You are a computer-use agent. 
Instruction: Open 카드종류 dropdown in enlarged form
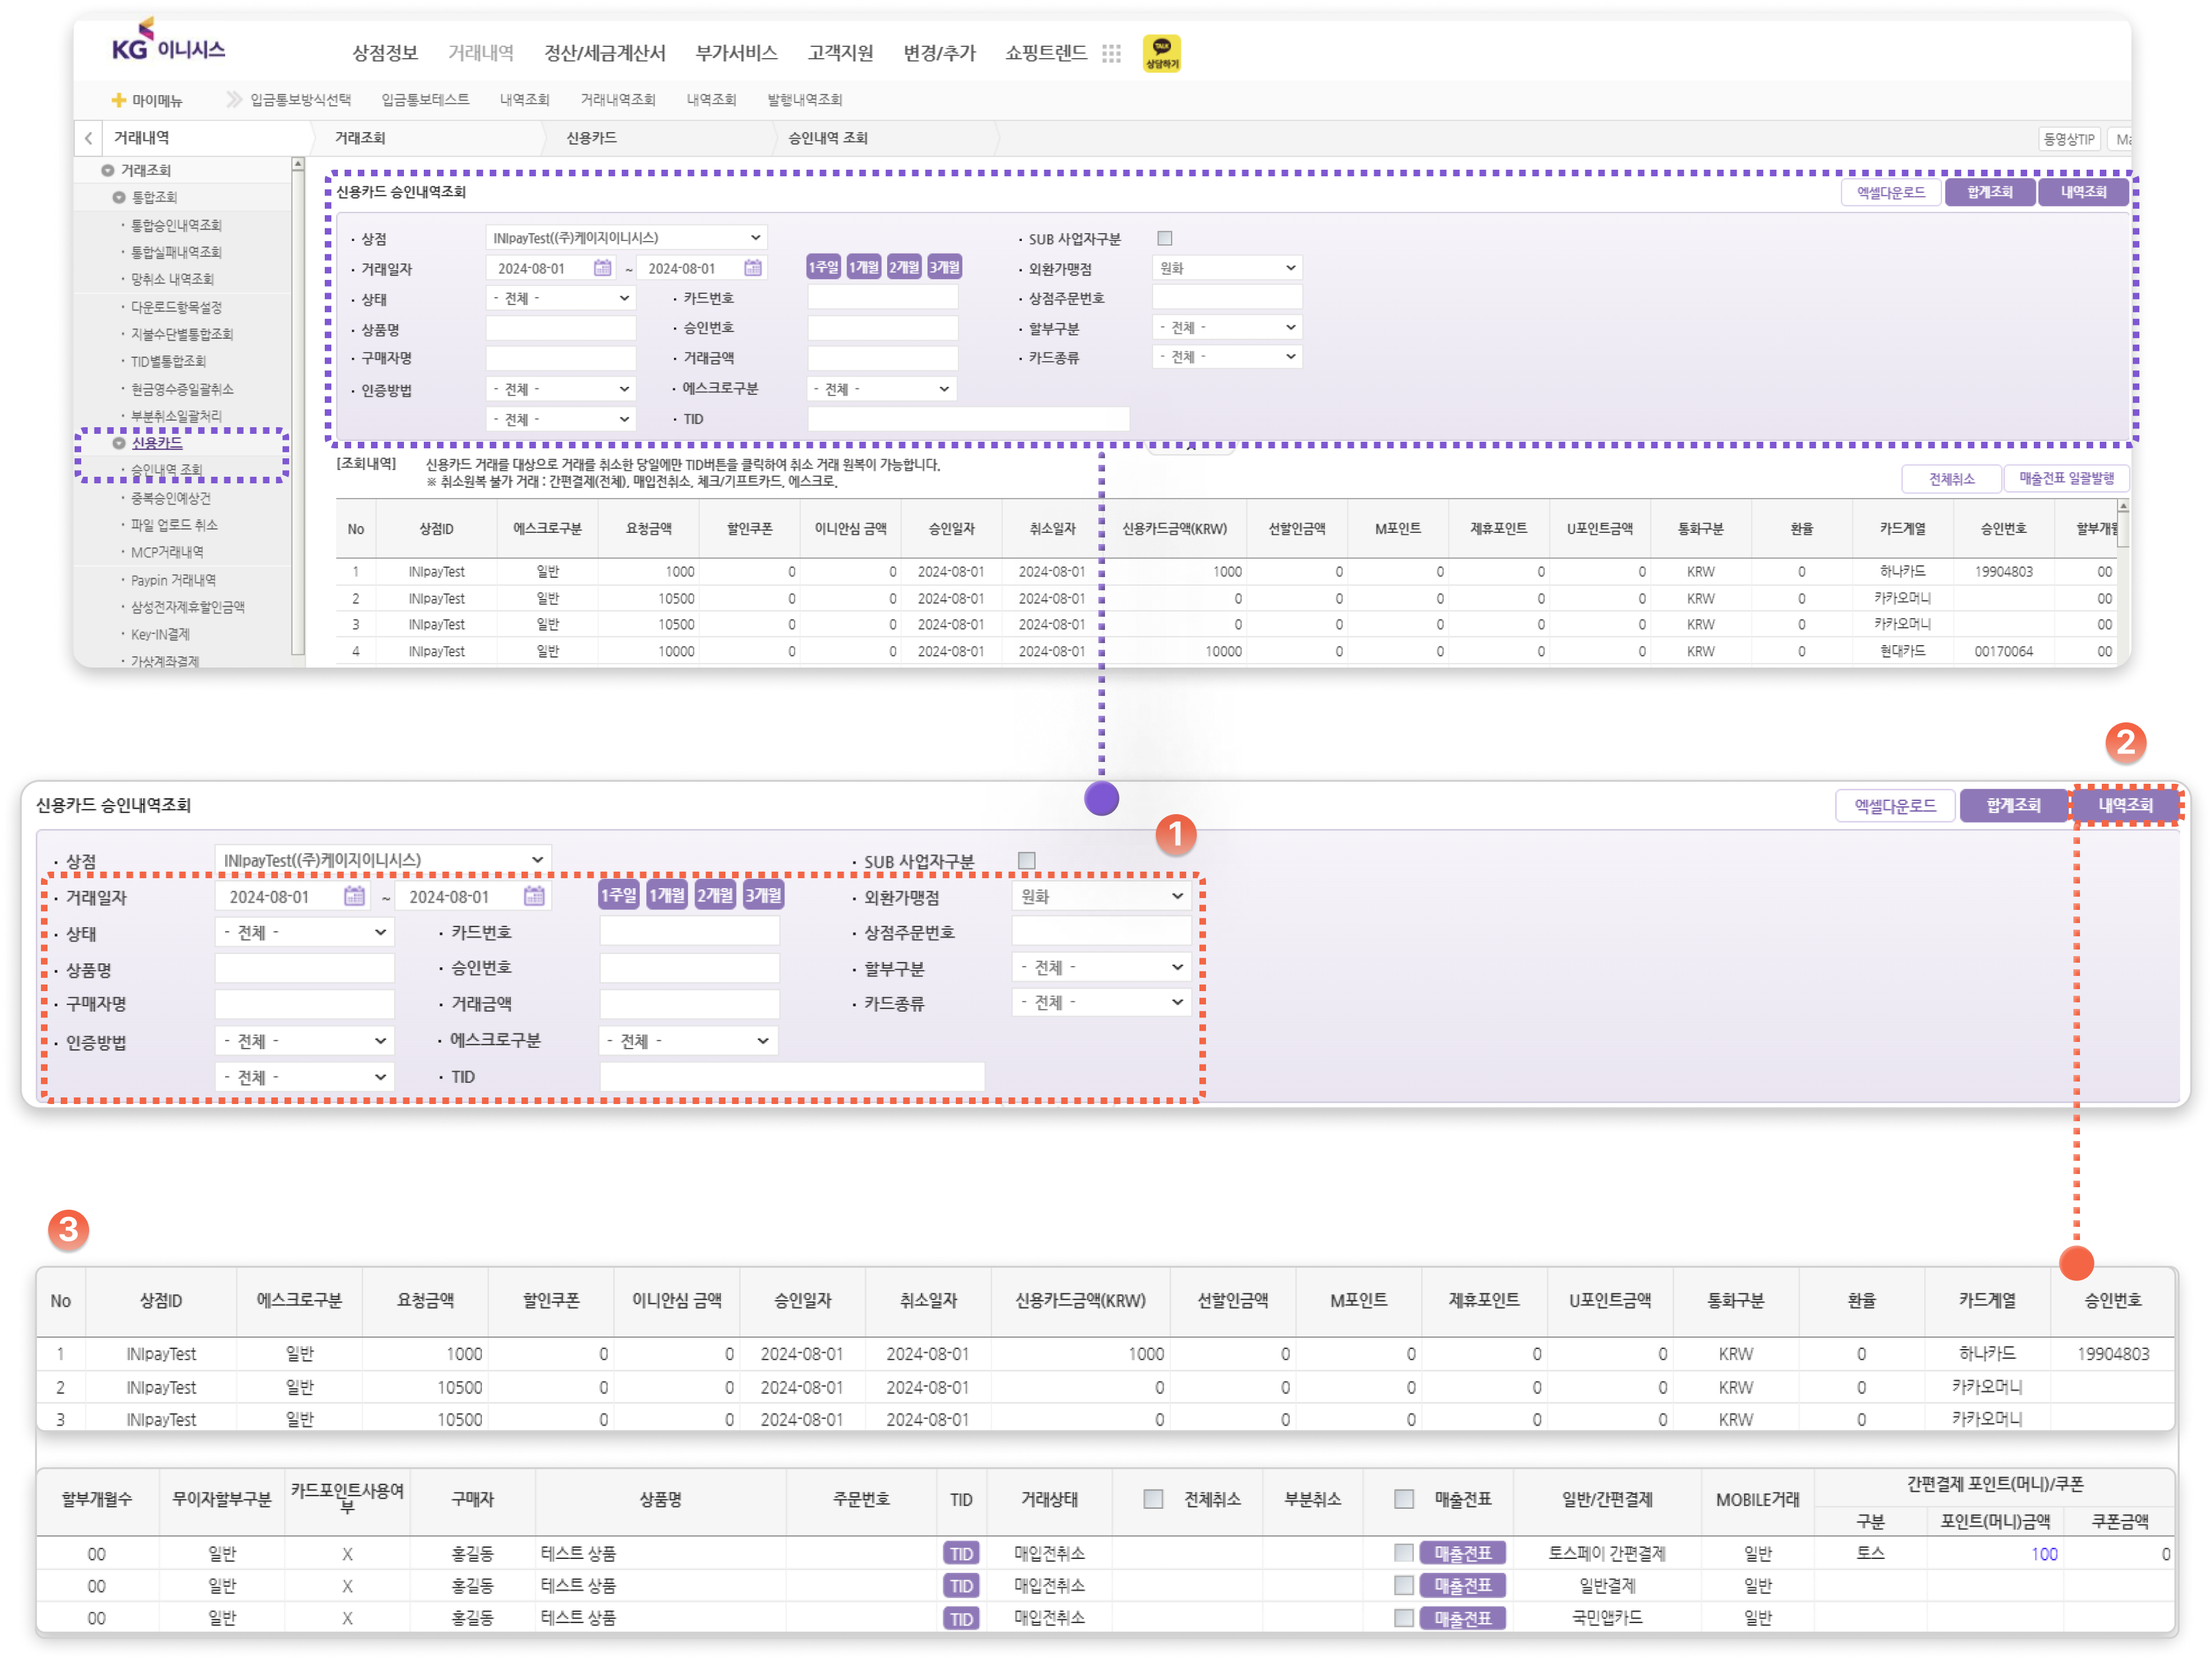tap(1101, 1002)
